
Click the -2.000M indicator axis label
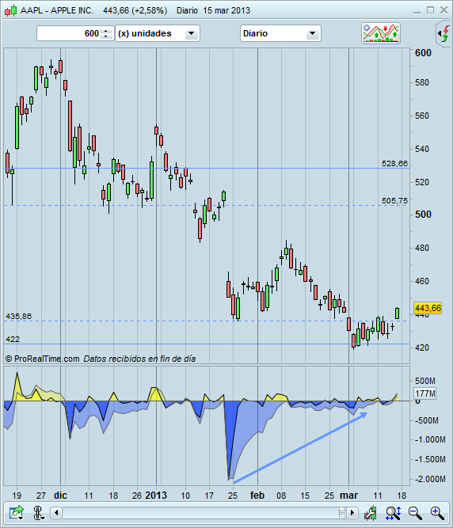(430, 479)
